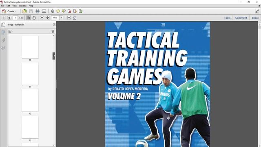
Task: Click the navigation pane splitter collapse handle
Action: pos(57,84)
